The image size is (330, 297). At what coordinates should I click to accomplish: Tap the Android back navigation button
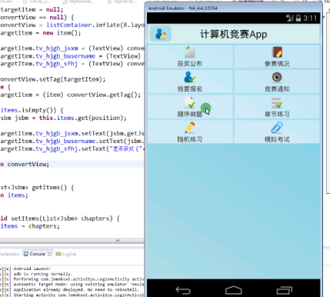point(183,290)
